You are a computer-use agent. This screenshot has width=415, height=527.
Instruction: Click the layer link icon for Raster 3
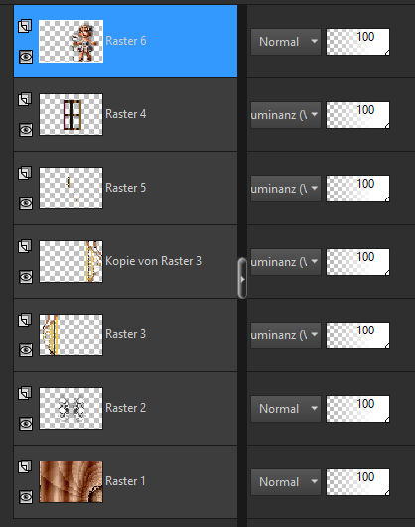click(25, 320)
